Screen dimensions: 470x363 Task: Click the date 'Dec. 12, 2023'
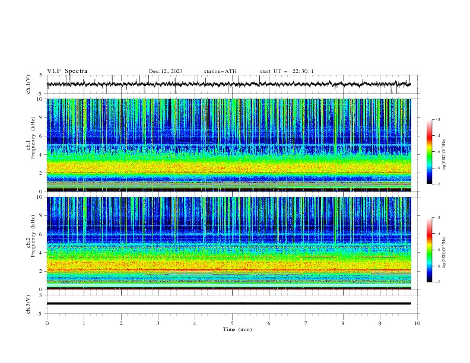click(166, 71)
